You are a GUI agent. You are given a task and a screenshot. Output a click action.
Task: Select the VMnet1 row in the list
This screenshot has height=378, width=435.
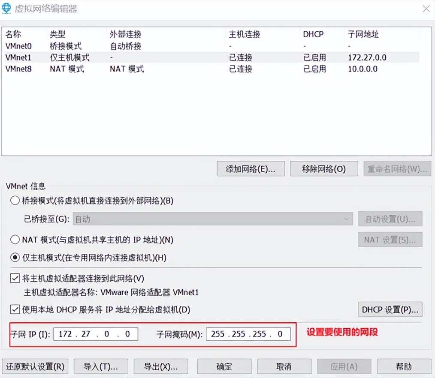(x=211, y=57)
